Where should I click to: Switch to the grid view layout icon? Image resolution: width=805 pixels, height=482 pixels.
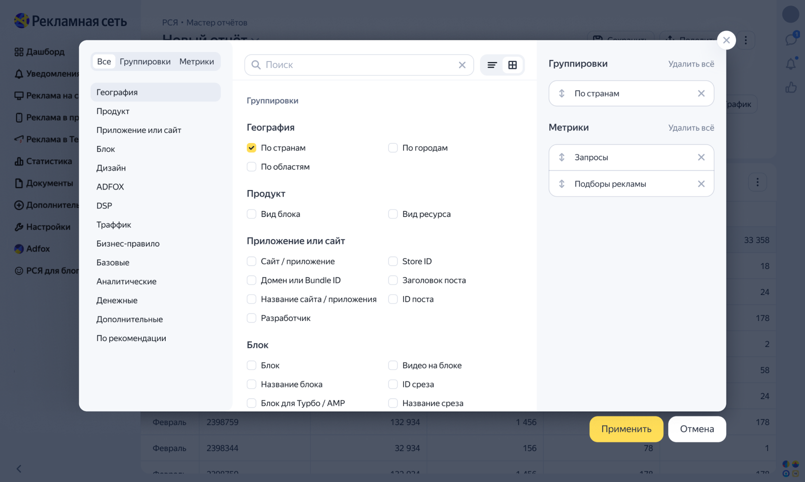pyautogui.click(x=513, y=65)
